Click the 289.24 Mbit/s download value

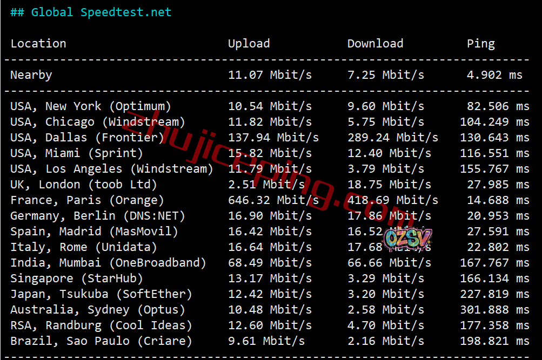393,138
